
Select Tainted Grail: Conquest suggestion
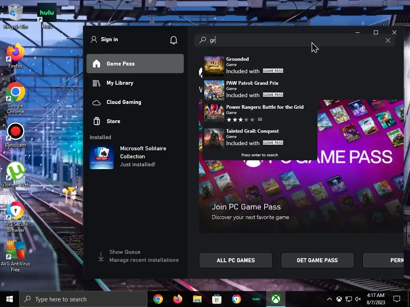click(x=259, y=138)
